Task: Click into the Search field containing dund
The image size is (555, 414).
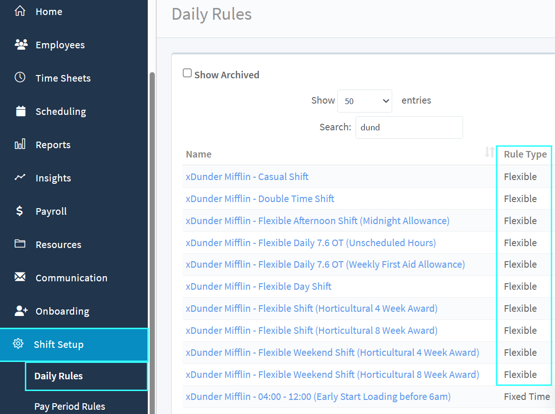Action: point(409,128)
